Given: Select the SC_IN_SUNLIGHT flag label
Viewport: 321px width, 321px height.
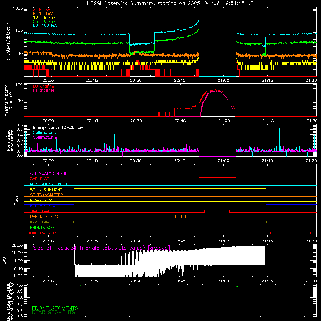Looking at the screenshot, I should (x=46, y=189).
